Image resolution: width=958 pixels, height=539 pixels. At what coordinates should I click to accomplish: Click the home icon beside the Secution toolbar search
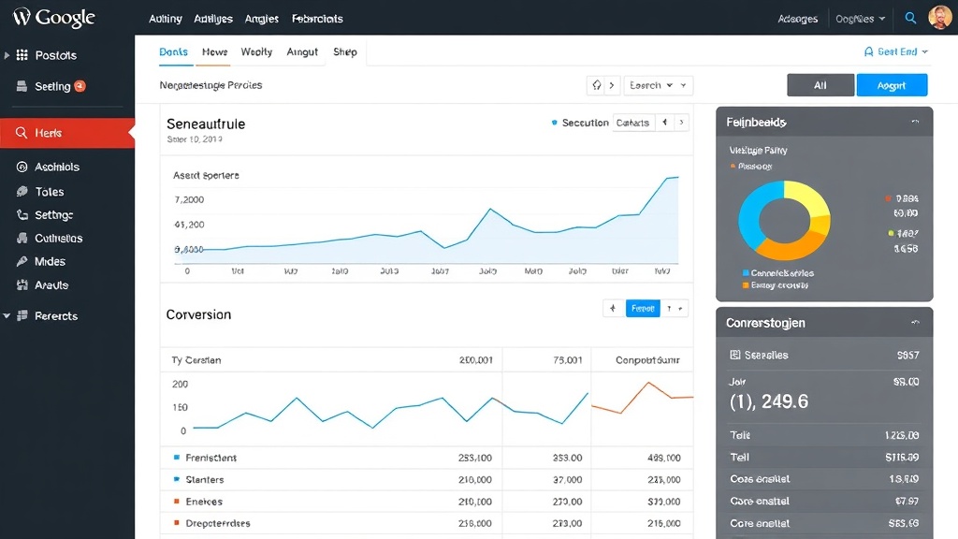coord(599,85)
